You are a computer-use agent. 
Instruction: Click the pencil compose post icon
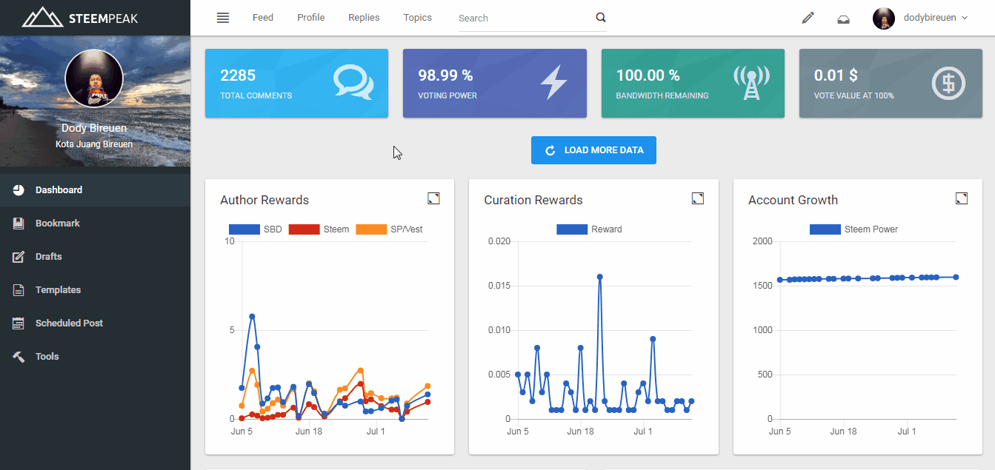click(808, 18)
